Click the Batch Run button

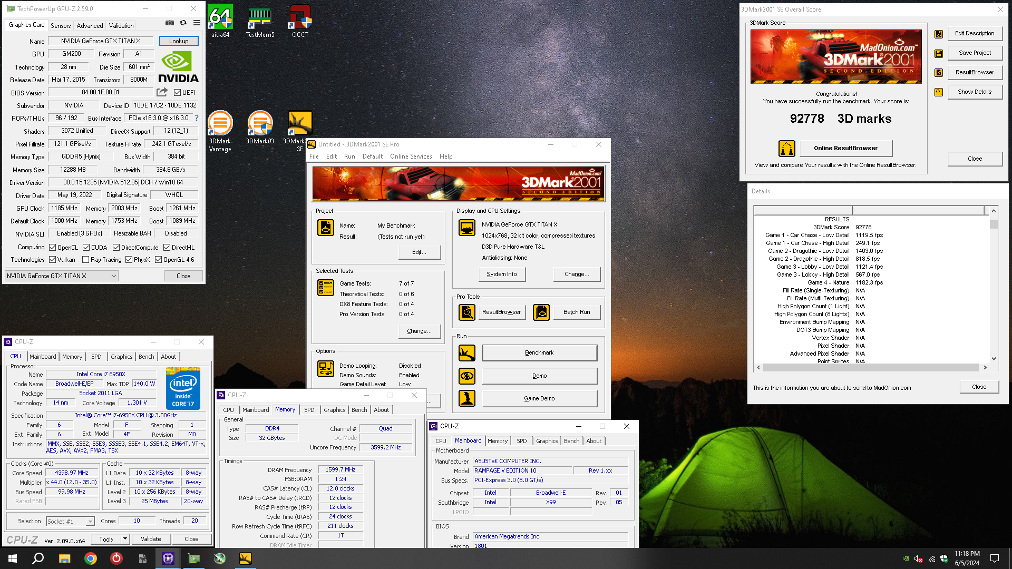click(x=577, y=312)
